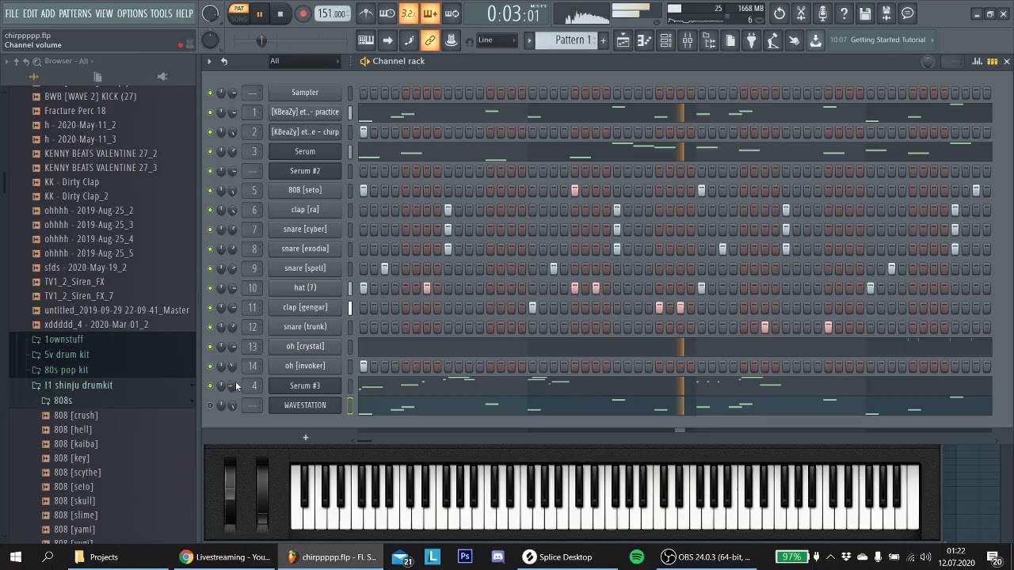Click the audio editor scissors icon

801,13
